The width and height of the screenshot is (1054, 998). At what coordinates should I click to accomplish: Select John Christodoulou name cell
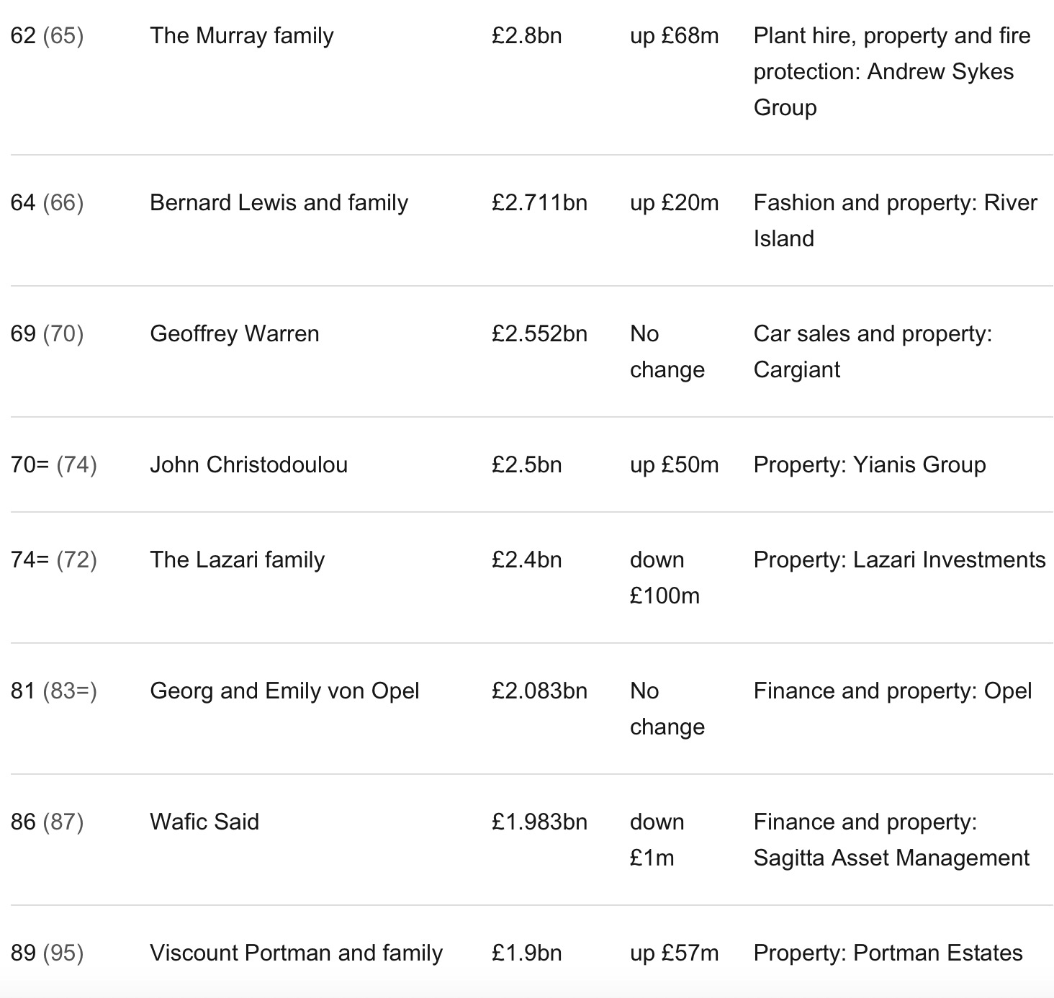[249, 465]
